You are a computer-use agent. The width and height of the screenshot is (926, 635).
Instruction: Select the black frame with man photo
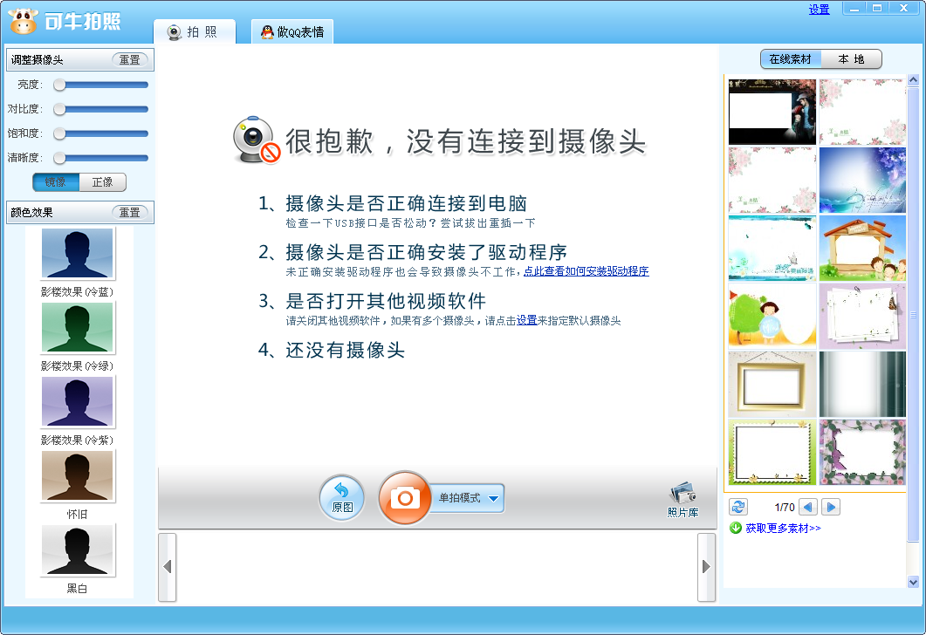(x=772, y=113)
